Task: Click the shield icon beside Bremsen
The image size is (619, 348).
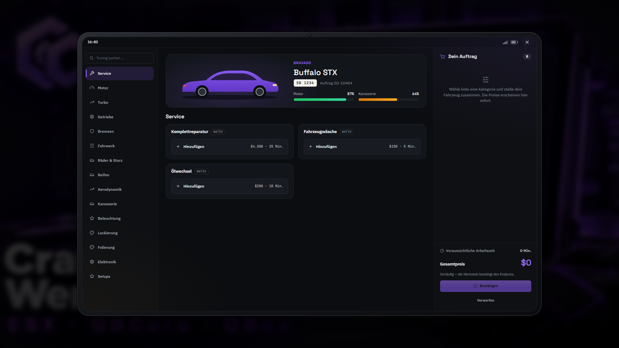Action: click(x=92, y=131)
